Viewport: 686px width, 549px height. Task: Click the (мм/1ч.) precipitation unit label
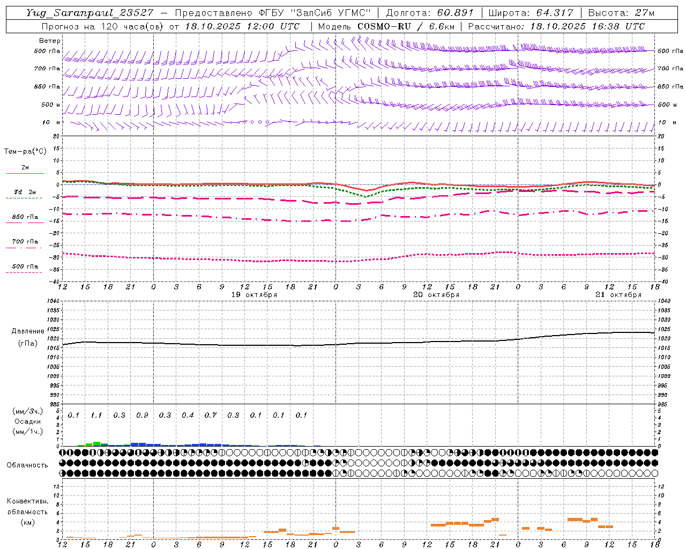(x=27, y=432)
